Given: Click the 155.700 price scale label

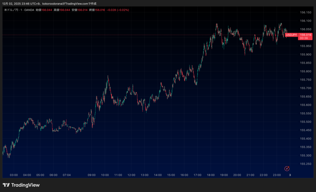Looking at the screenshot, I should click(x=305, y=88).
